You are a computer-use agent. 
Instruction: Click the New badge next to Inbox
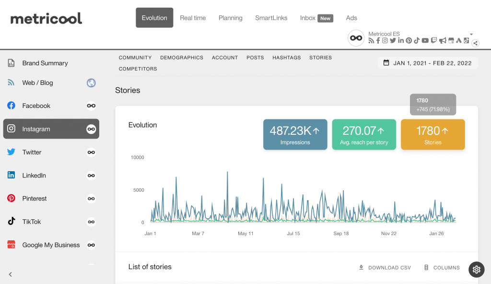(326, 18)
